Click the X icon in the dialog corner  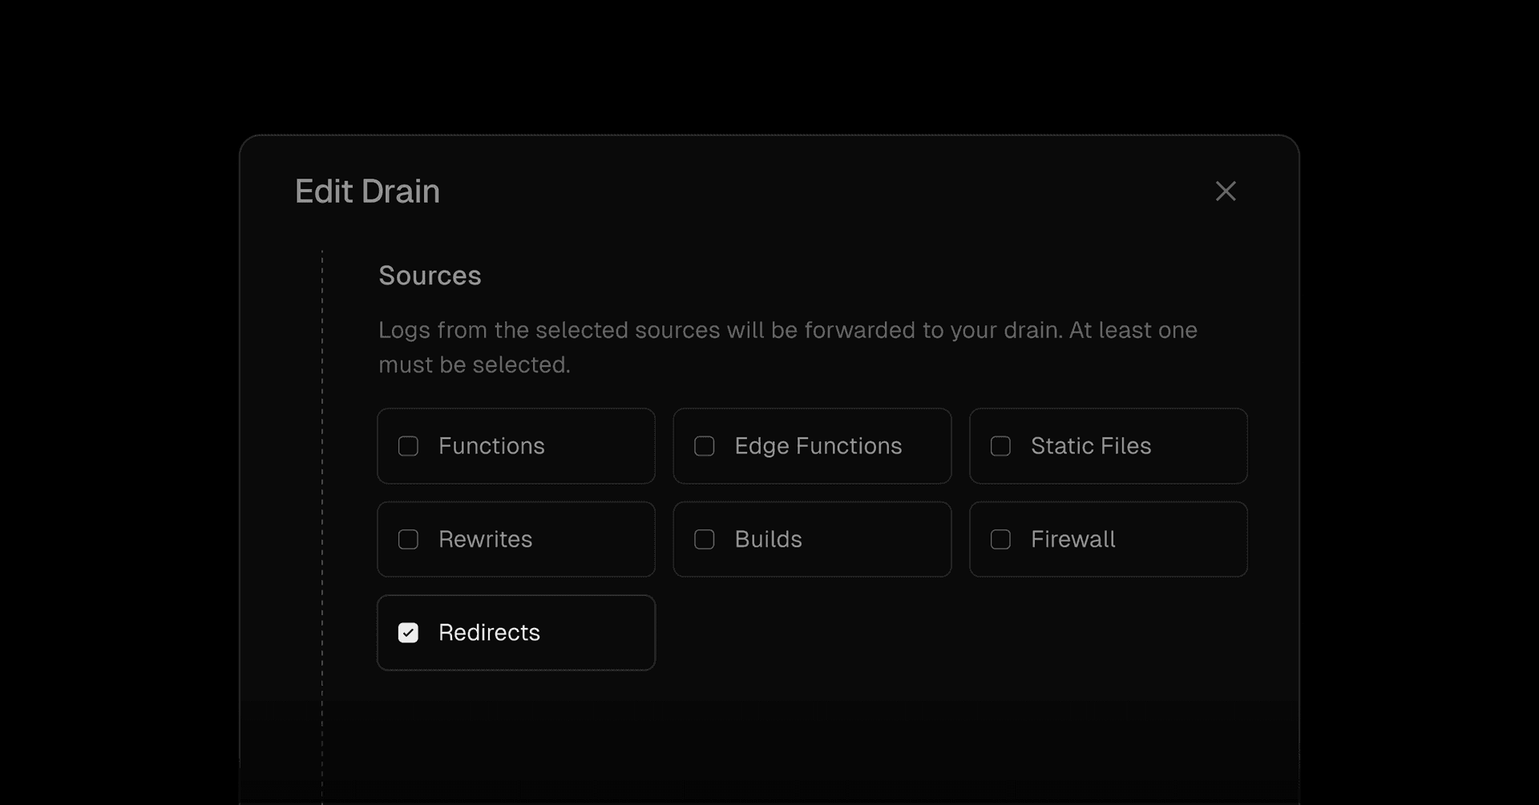pos(1226,191)
